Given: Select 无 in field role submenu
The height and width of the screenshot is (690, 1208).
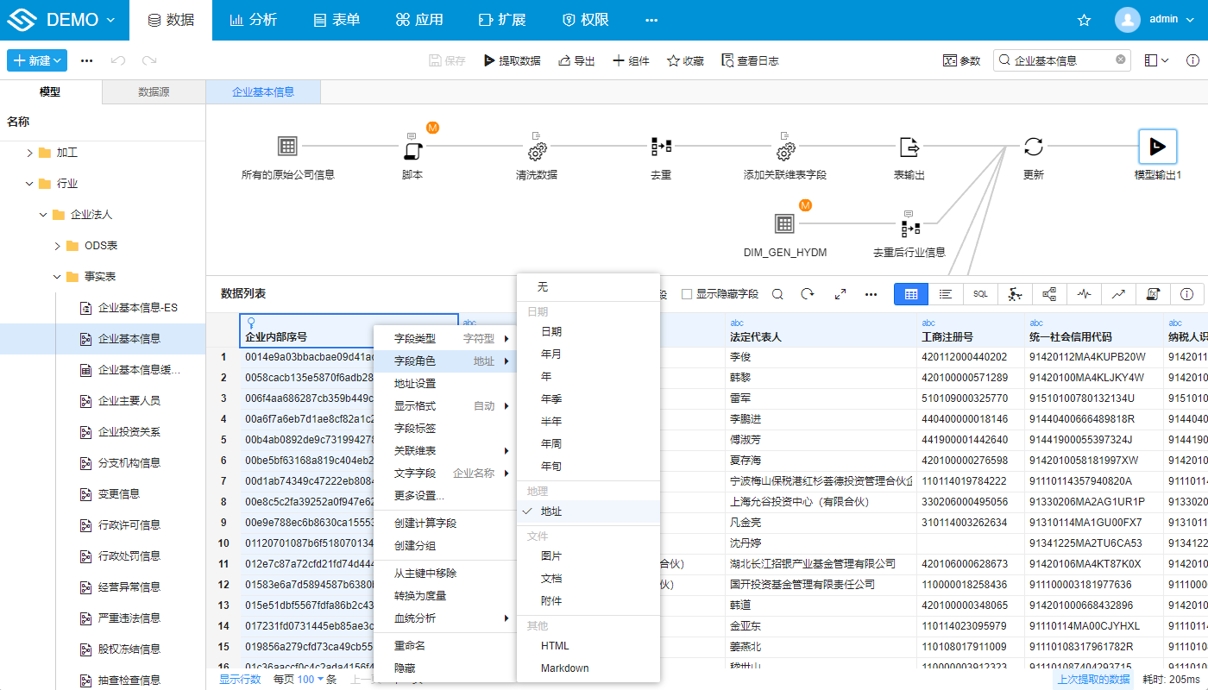Looking at the screenshot, I should pyautogui.click(x=543, y=287).
